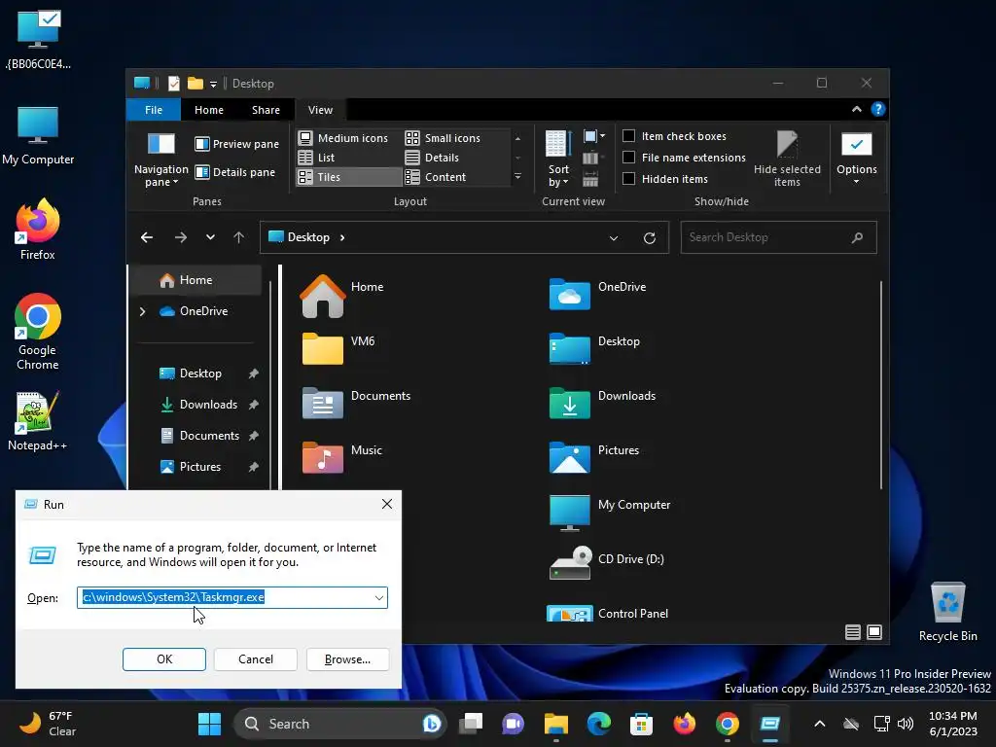The image size is (996, 747).
Task: Switch layout to List view
Action: [x=316, y=158]
